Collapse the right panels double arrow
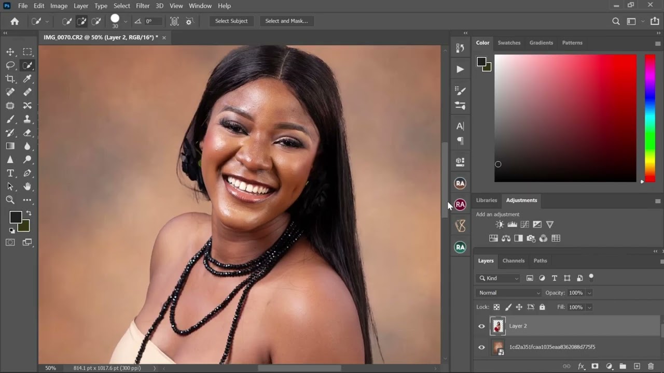The height and width of the screenshot is (373, 664). pyautogui.click(x=658, y=33)
